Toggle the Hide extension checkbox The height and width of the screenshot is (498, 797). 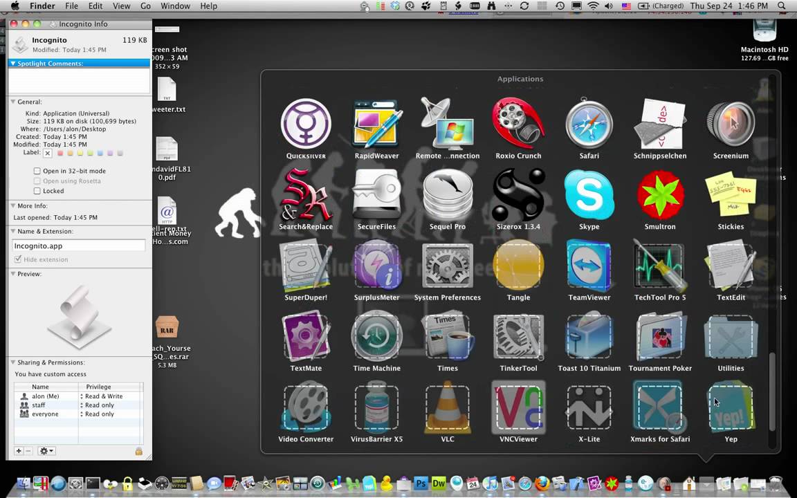pyautogui.click(x=18, y=259)
